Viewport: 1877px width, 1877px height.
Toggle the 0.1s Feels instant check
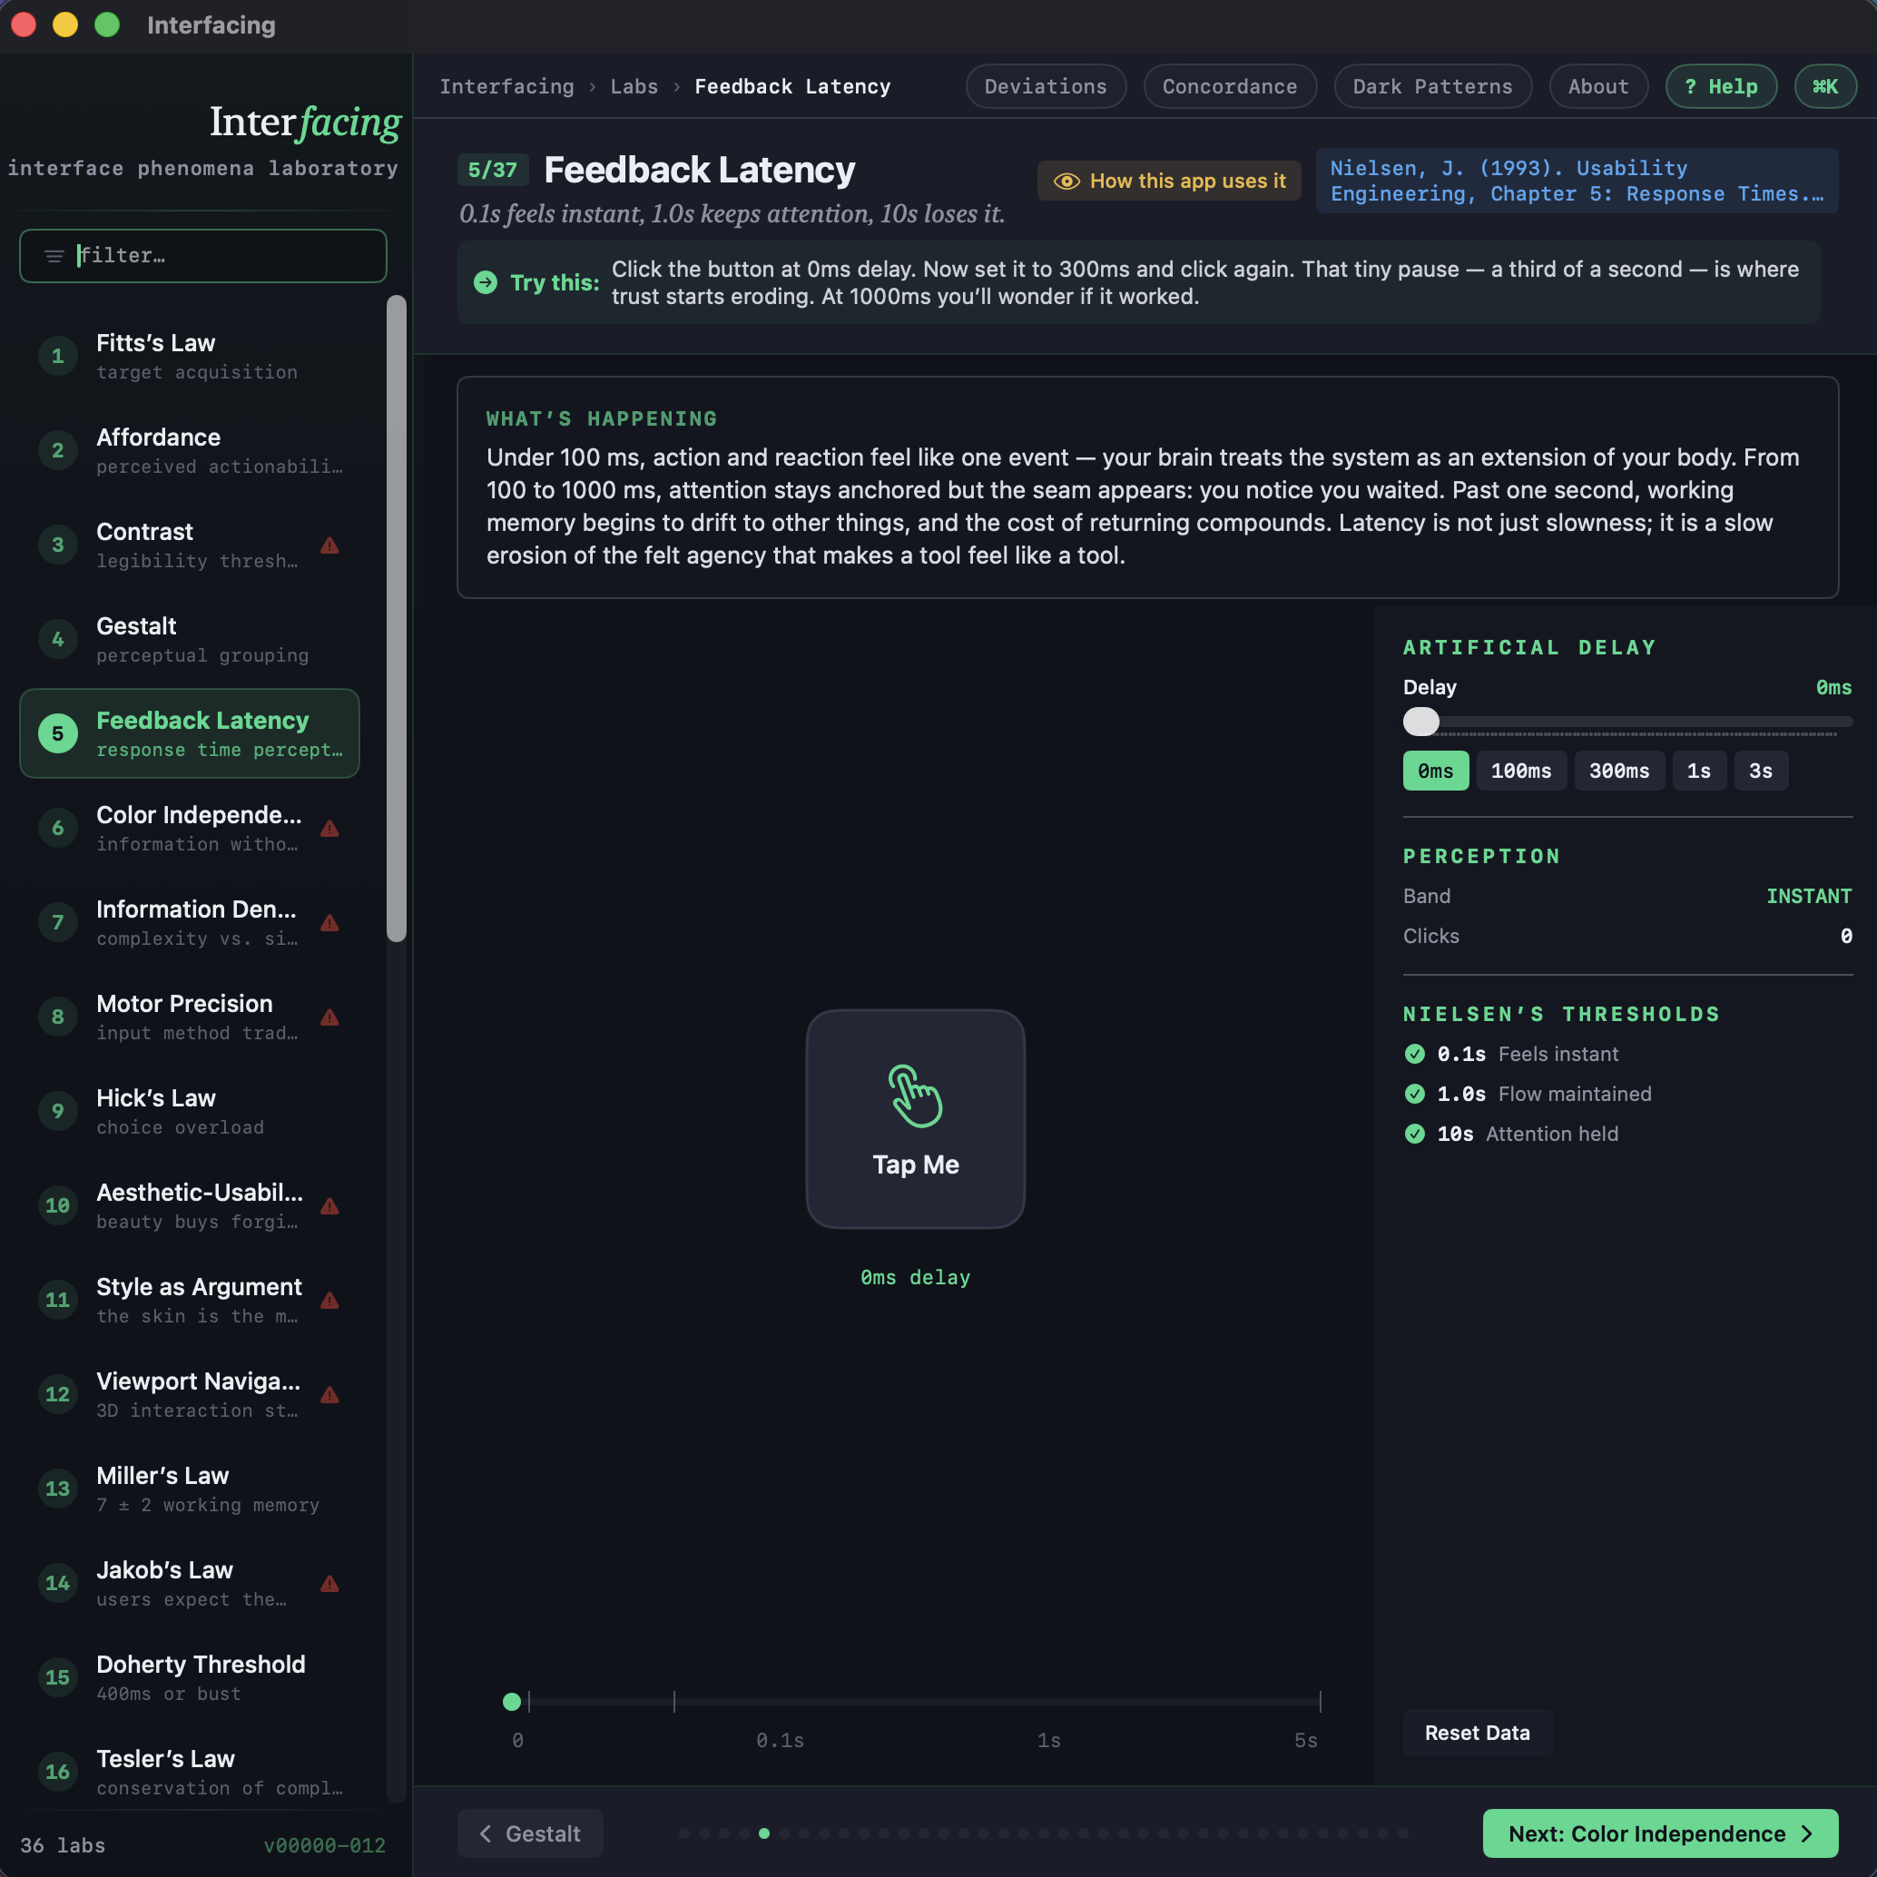[x=1414, y=1054]
